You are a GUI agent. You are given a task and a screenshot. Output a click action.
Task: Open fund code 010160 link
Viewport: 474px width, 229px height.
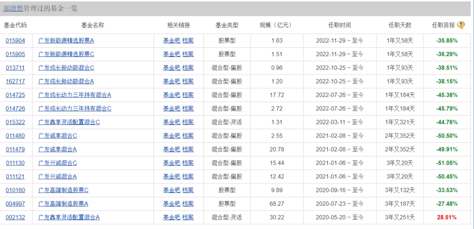pyautogui.click(x=15, y=190)
